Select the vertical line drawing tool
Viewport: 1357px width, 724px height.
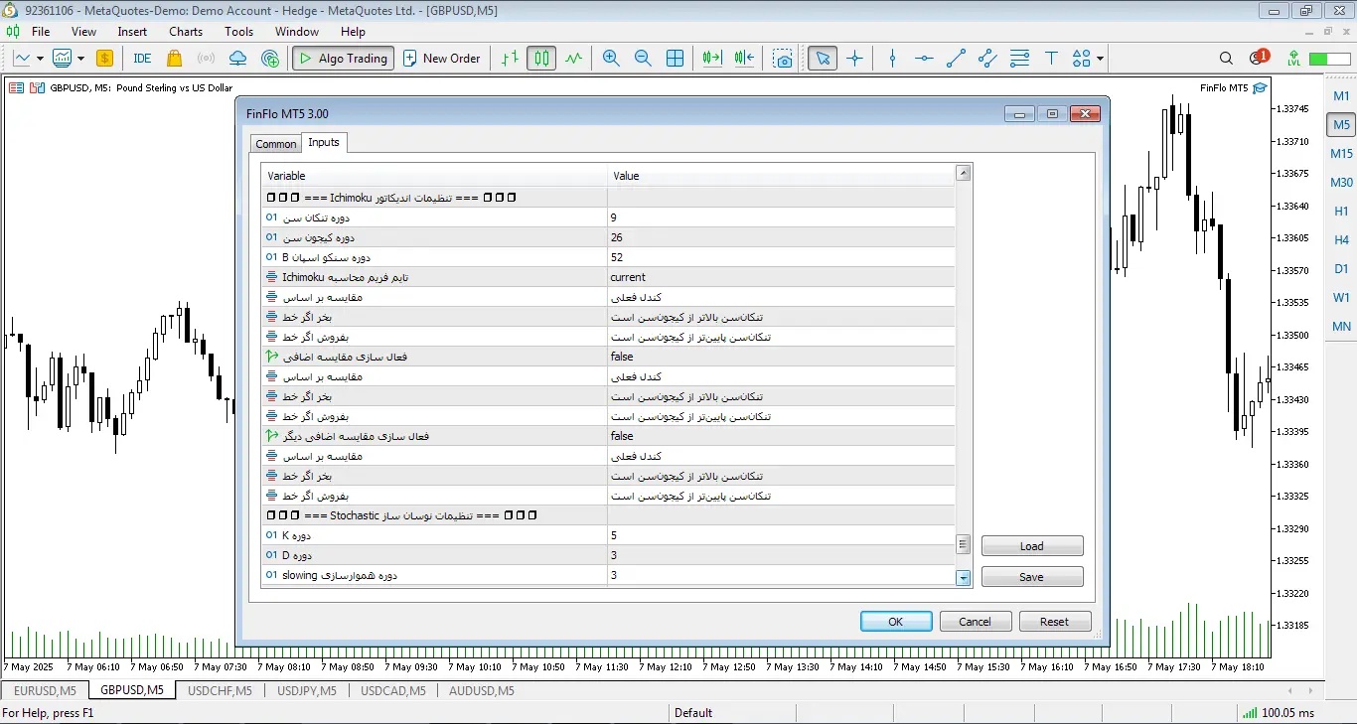[892, 59]
